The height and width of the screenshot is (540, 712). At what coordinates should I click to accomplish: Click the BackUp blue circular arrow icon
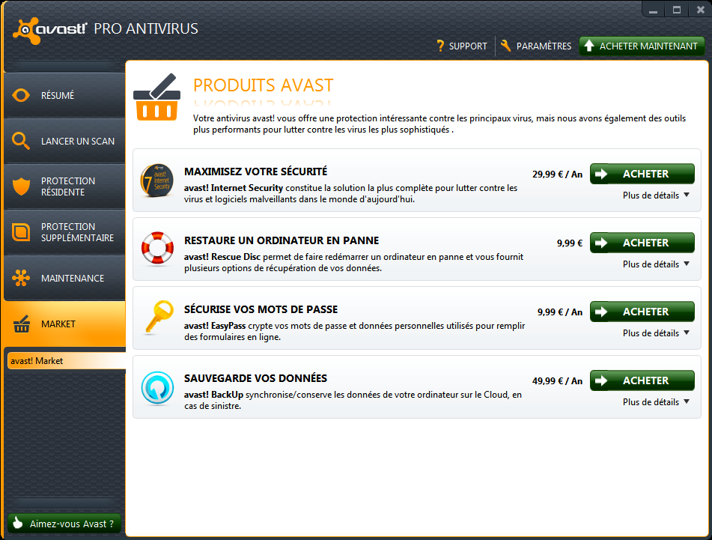coord(157,388)
